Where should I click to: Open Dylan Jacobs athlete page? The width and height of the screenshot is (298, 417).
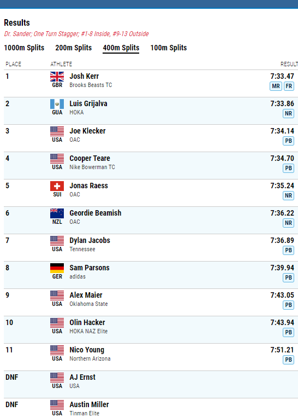pyautogui.click(x=90, y=240)
